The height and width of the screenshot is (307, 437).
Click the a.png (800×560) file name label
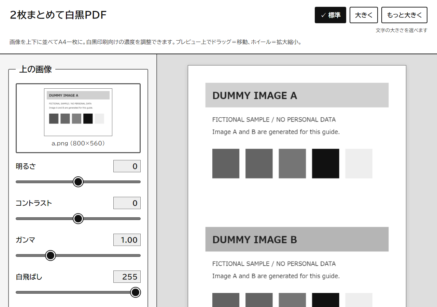pos(78,143)
